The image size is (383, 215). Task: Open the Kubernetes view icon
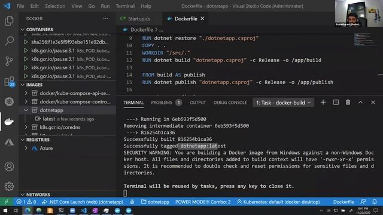[x=9, y=102]
